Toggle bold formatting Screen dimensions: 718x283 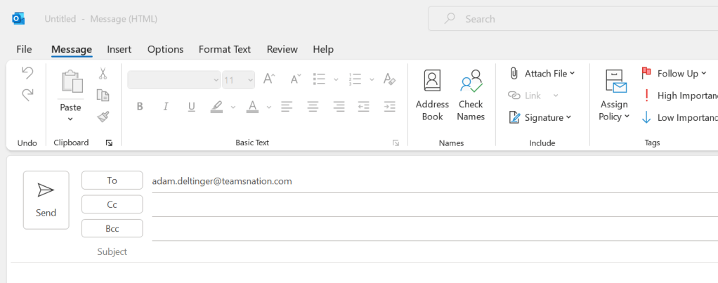140,107
